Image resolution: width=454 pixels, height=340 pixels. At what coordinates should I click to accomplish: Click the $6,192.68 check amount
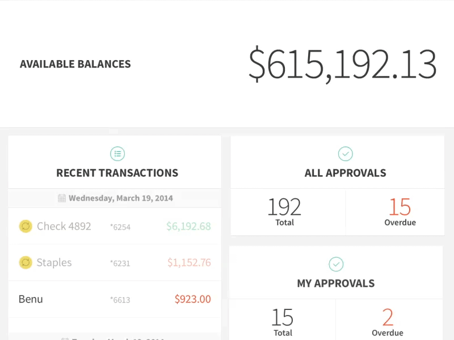[188, 227]
